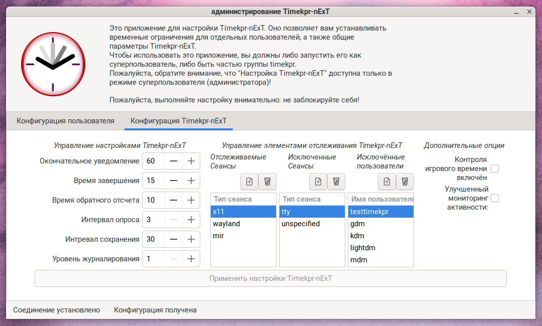Click the Время обратного отсчета input field
Screen dimensions: 542x326
(153, 200)
